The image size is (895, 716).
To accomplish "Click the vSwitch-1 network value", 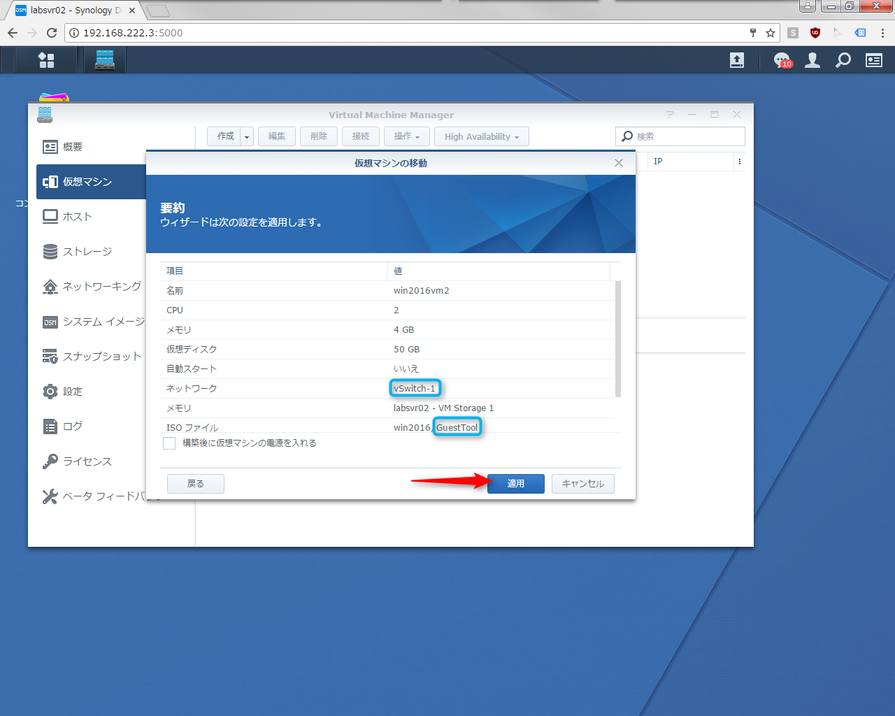I will pyautogui.click(x=415, y=389).
